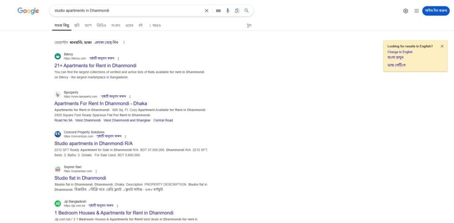The image size is (454, 223).
Task: Open three-dot menu beside Jiji Bangladesh result
Action: 117,206
